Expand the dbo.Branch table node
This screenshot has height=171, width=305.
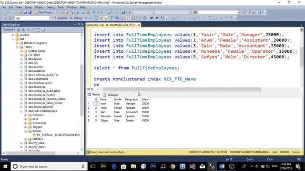pos(21,59)
